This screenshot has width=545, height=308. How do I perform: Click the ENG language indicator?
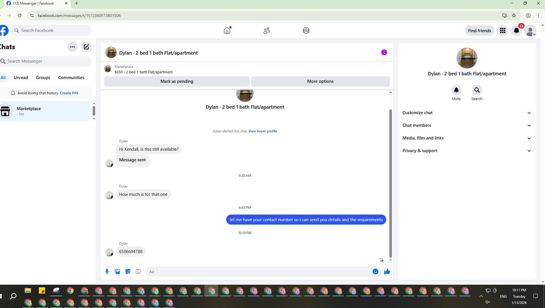point(503,296)
